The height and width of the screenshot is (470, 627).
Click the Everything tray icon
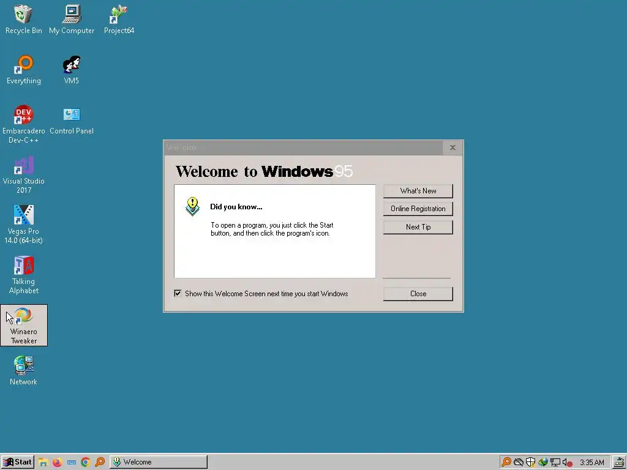(506, 462)
